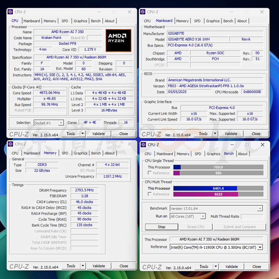Open the About tab in the Bench window

(243, 154)
